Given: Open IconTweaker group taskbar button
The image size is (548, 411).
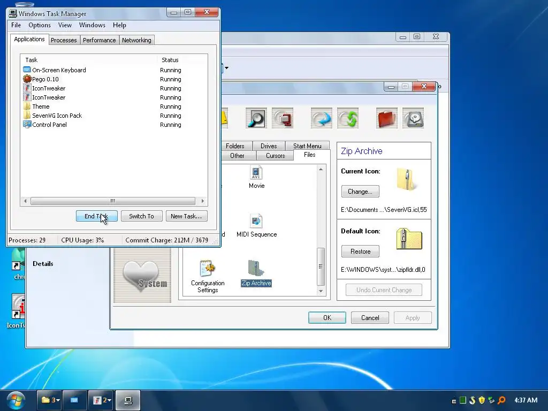Looking at the screenshot, I should click(x=101, y=400).
